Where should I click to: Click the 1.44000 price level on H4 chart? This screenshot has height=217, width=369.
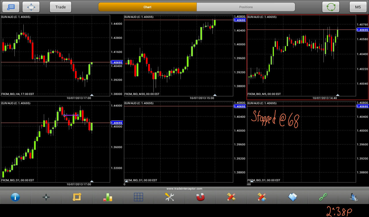[x=116, y=24]
